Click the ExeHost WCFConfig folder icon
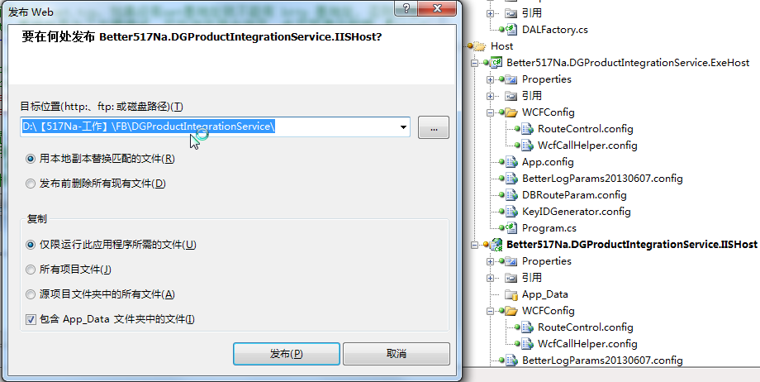The width and height of the screenshot is (760, 382). (511, 112)
